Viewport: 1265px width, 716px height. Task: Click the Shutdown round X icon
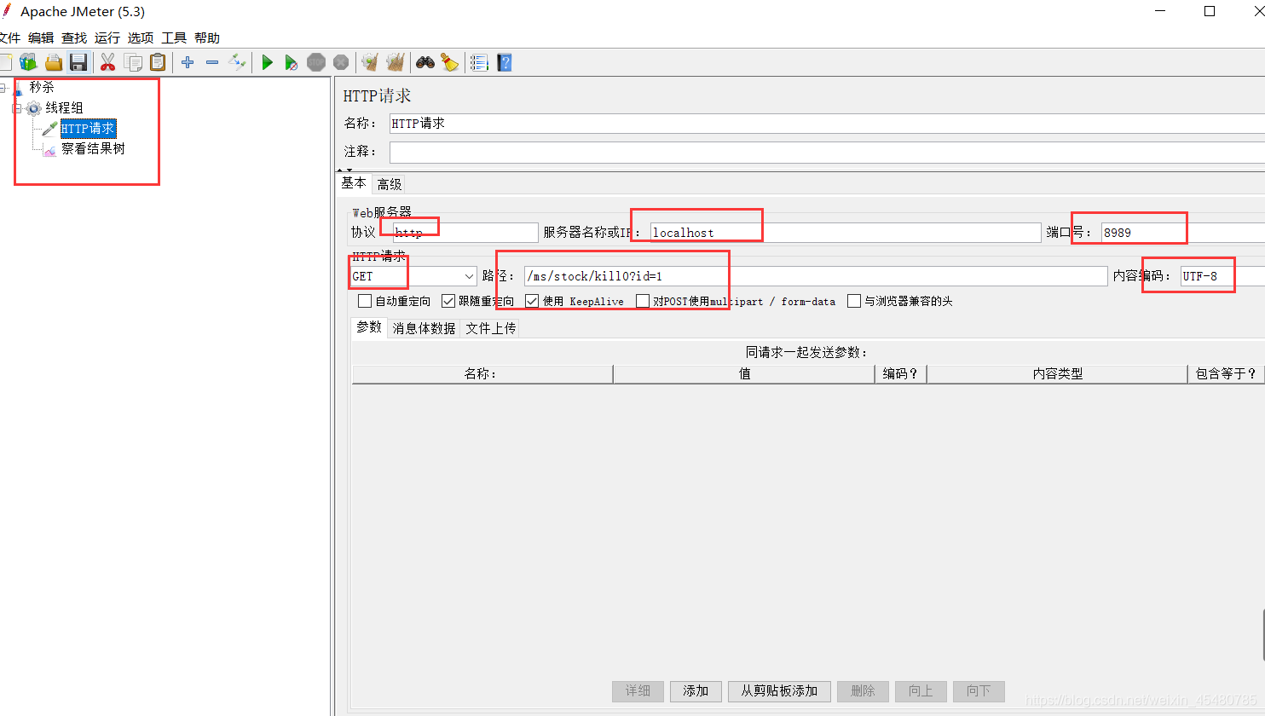click(341, 62)
